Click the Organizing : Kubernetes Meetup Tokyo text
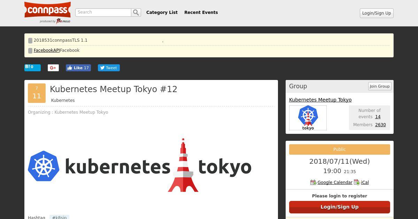Viewport: 418px width, 219px height. tap(68, 112)
